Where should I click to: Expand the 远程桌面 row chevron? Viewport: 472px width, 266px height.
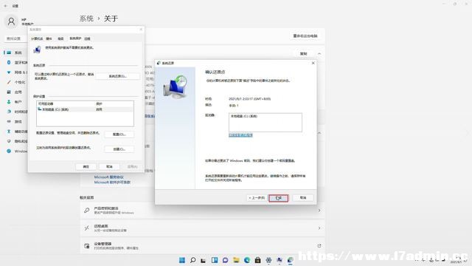[x=319, y=228]
